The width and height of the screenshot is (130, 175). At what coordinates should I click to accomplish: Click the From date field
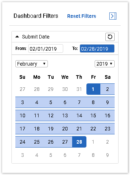click(x=46, y=48)
